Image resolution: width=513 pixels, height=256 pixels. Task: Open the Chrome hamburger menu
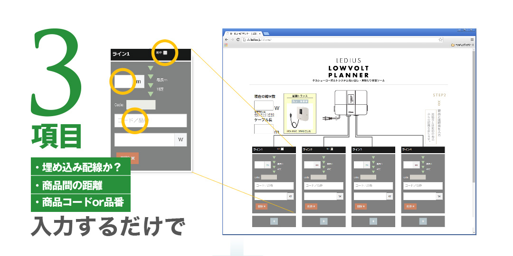[472, 39]
